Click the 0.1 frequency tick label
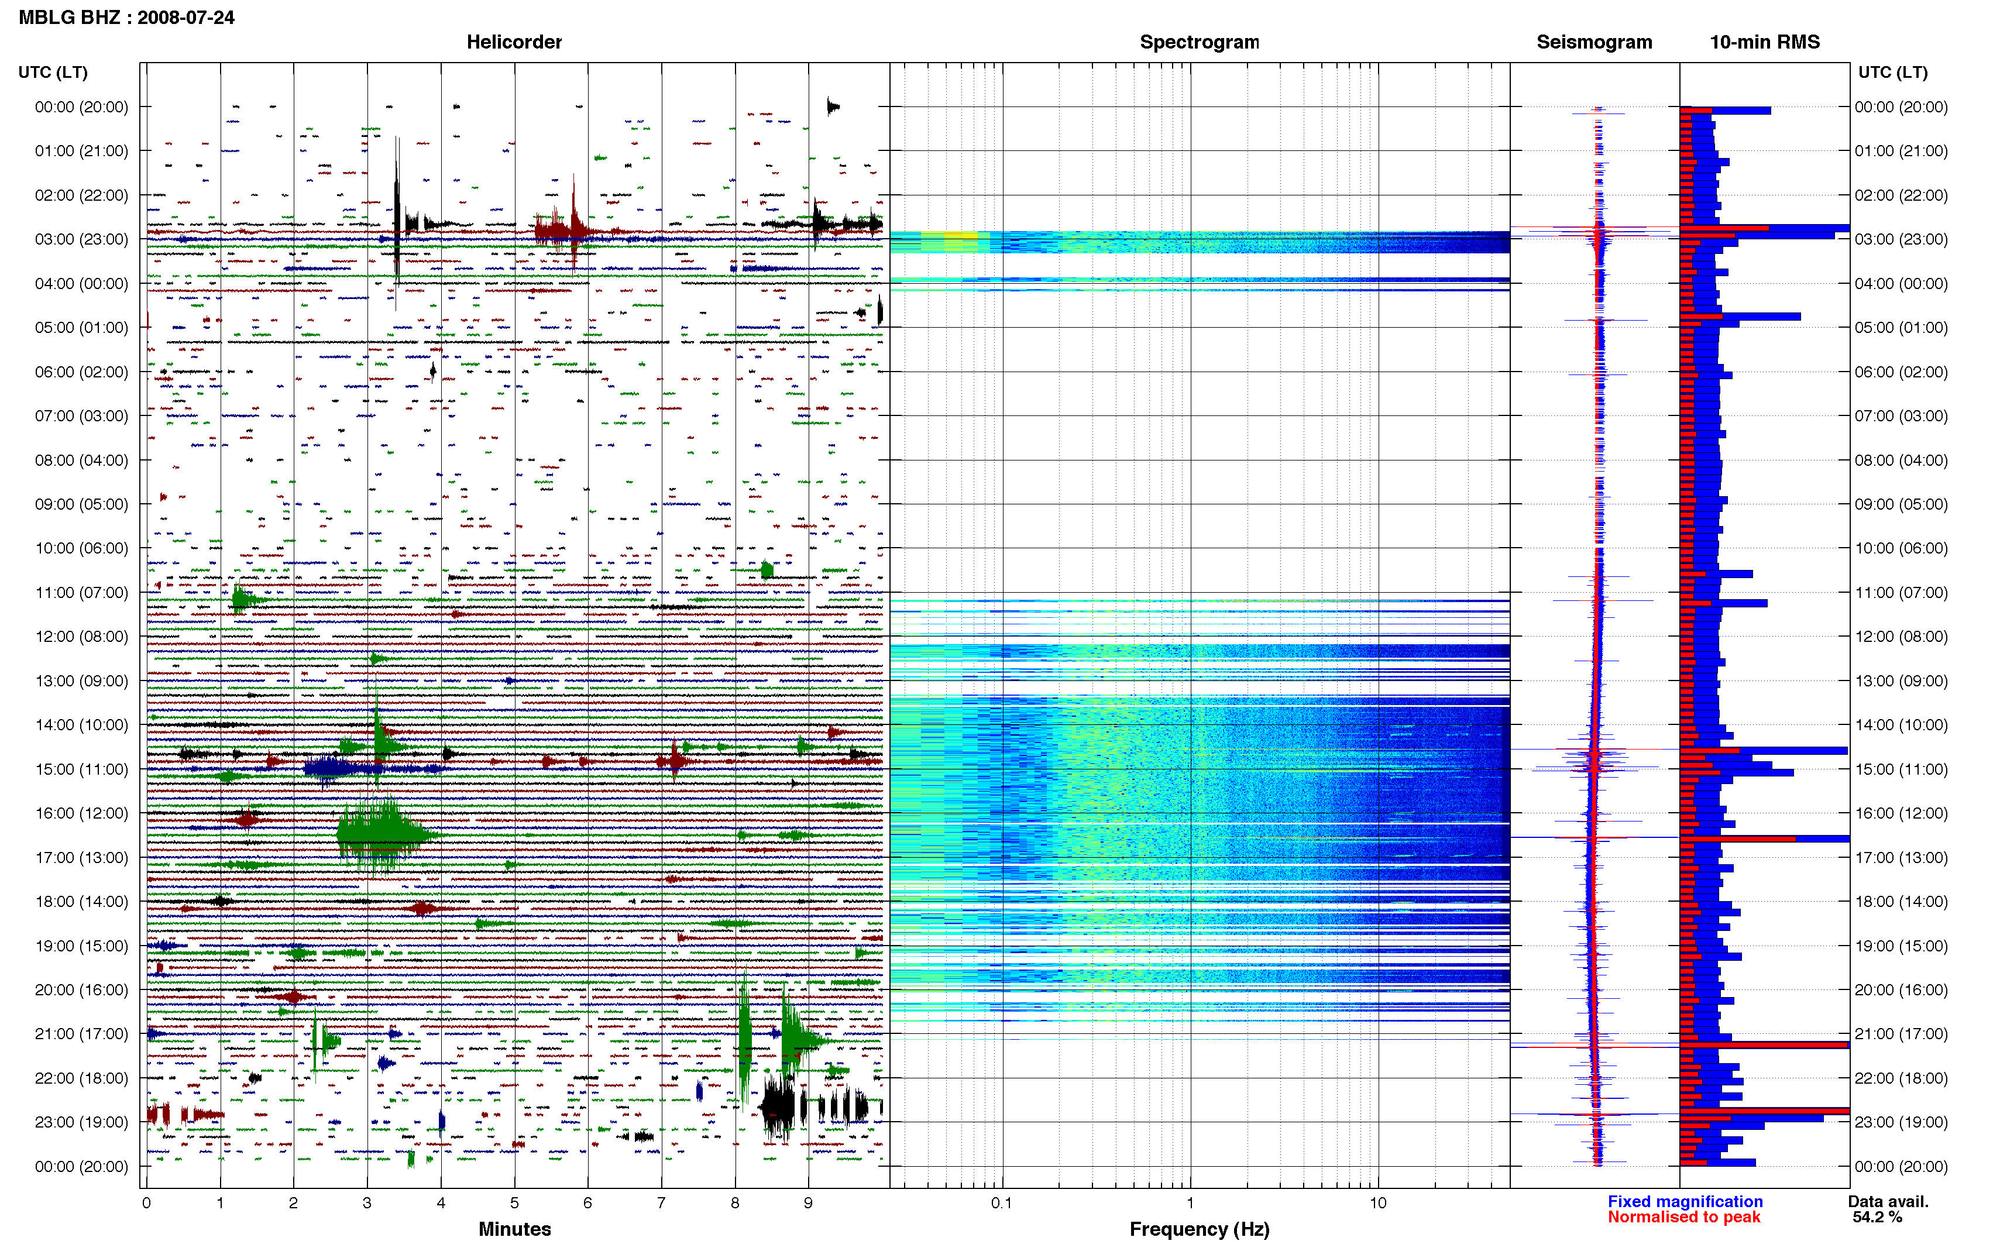The height and width of the screenshot is (1251, 2000). pos(1002,1203)
